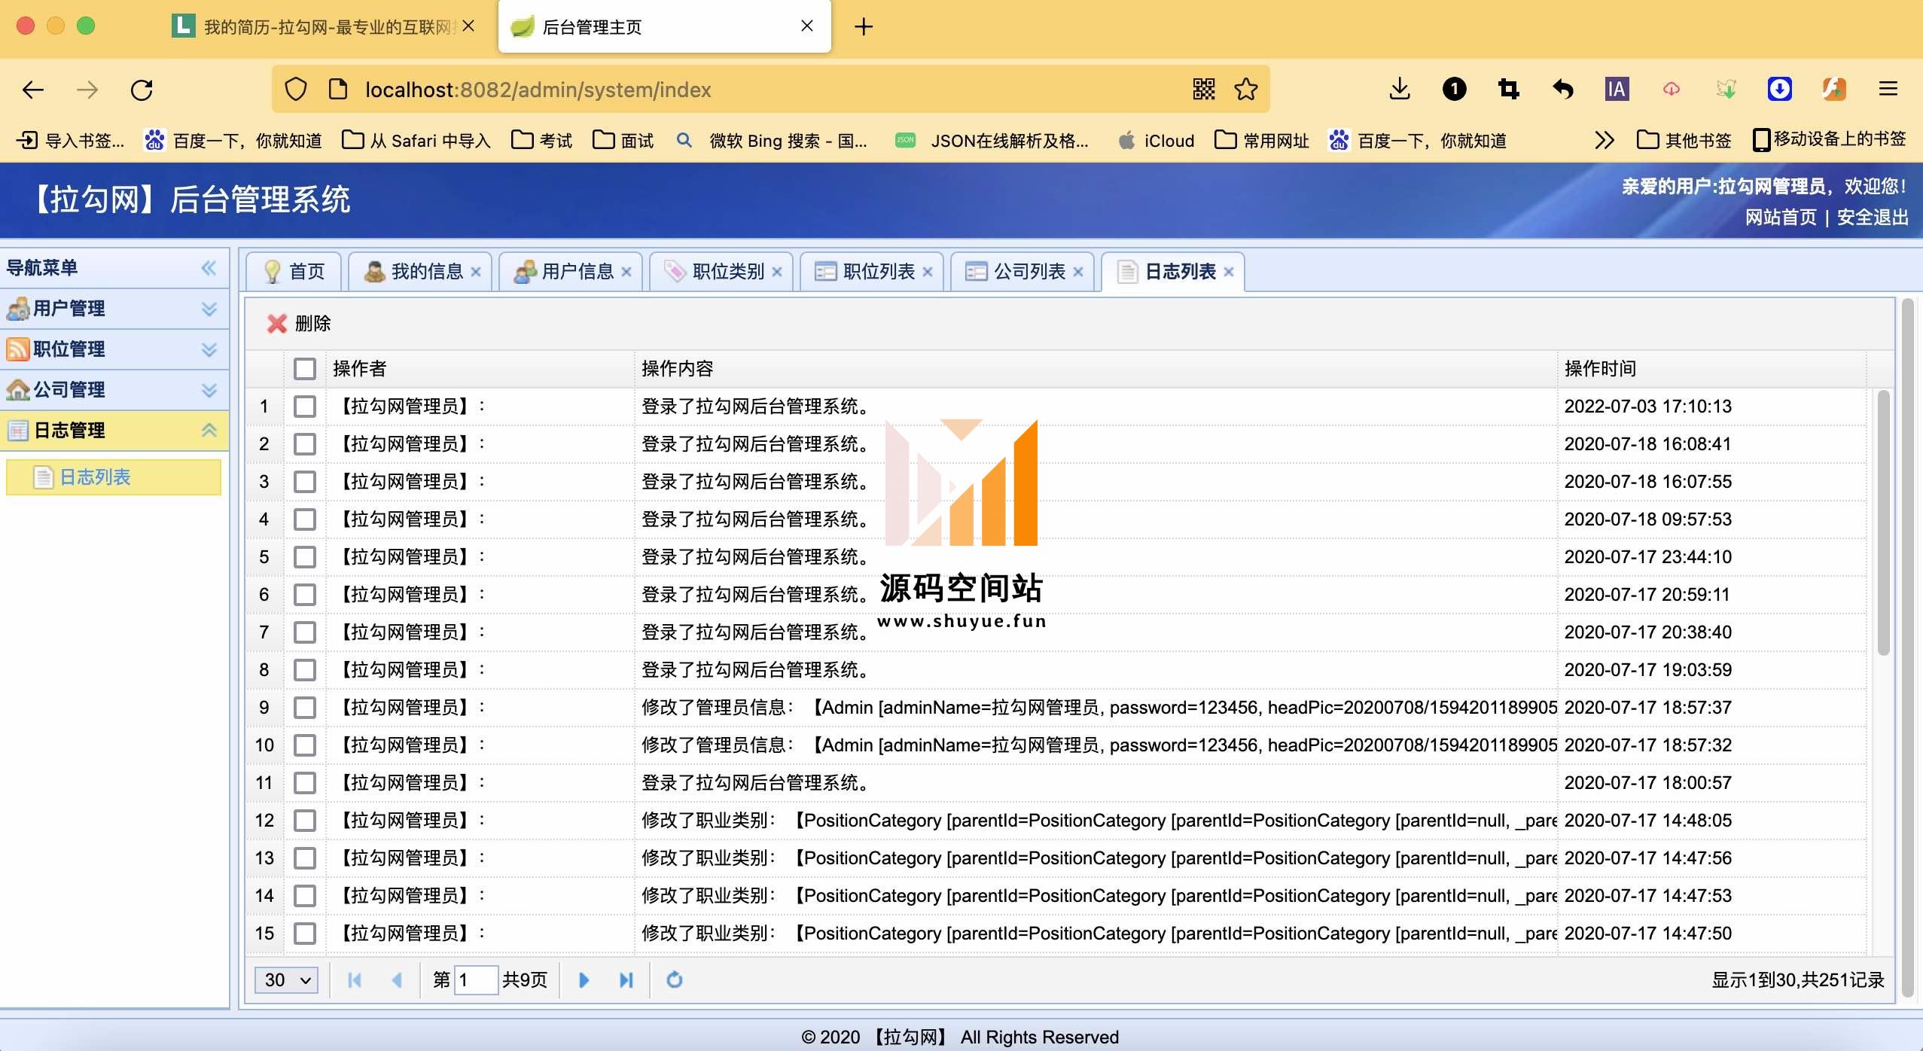Close the 我的信息 tab

476,272
